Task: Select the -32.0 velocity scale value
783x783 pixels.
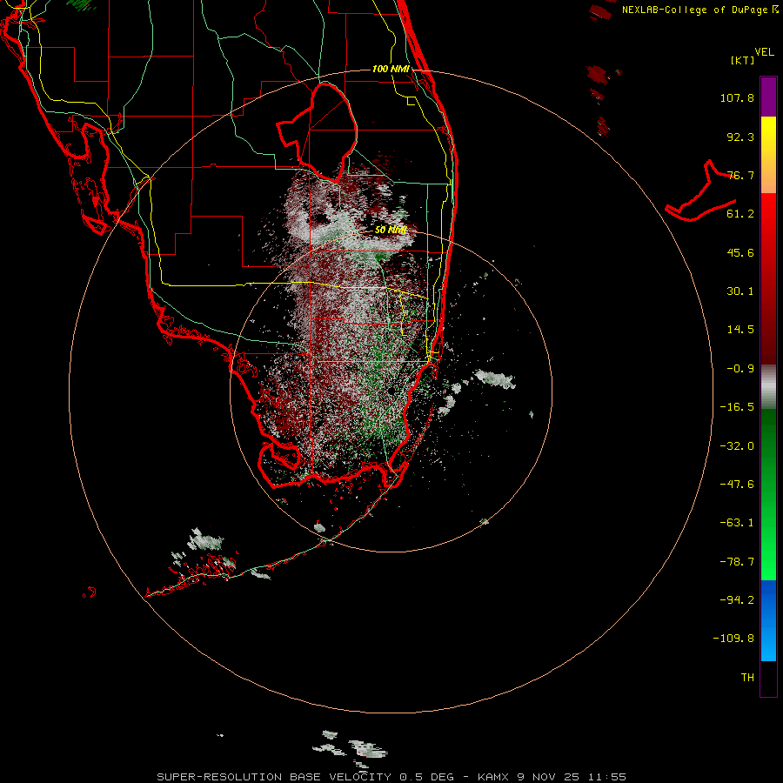Action: click(x=737, y=446)
